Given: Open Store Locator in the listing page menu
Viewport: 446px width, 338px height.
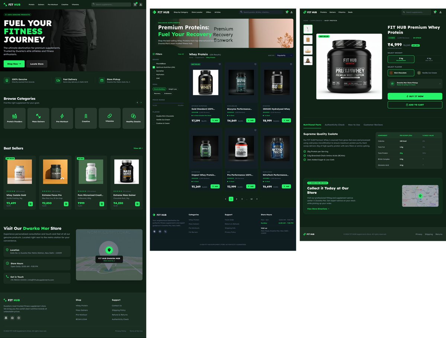Looking at the screenshot, I should point(197,12).
